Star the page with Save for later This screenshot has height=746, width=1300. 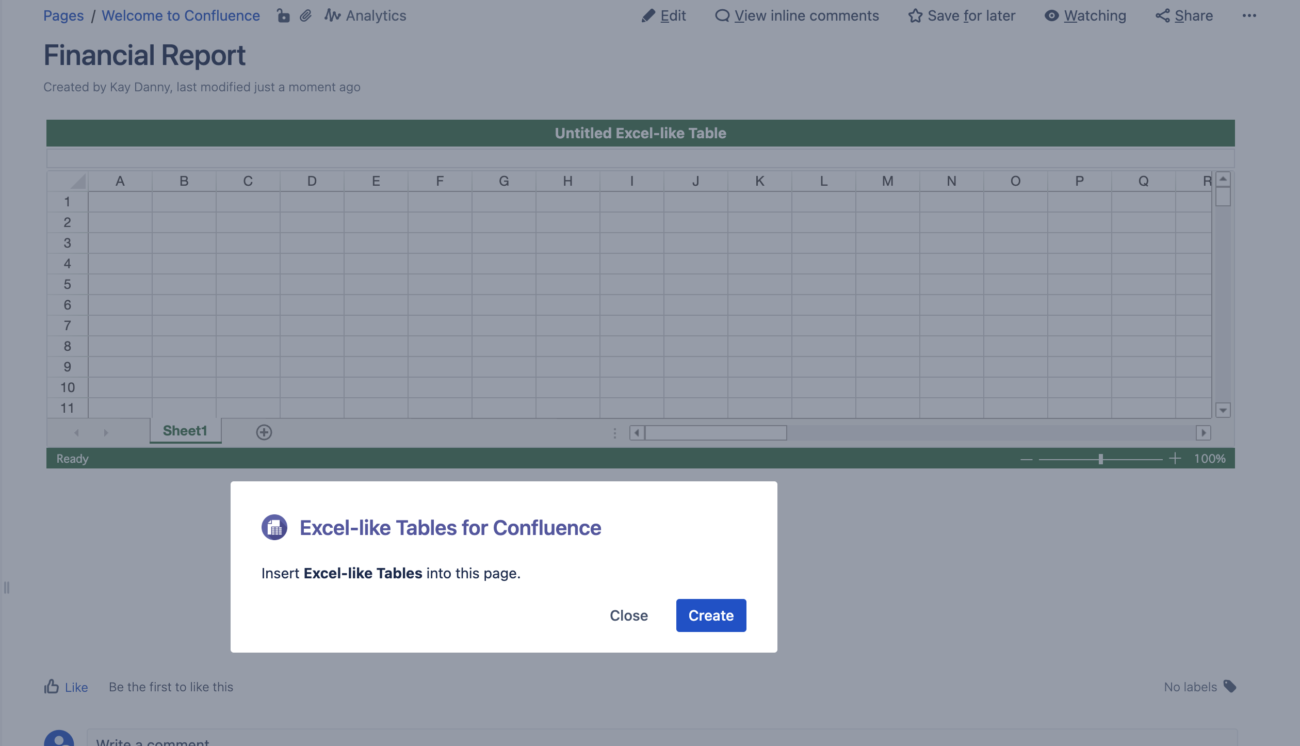pyautogui.click(x=962, y=16)
